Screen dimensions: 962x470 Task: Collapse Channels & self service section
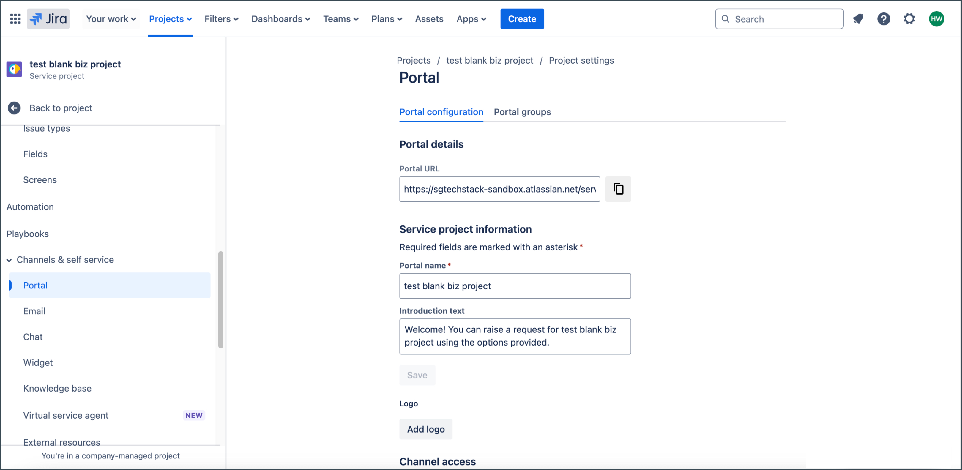(x=9, y=260)
